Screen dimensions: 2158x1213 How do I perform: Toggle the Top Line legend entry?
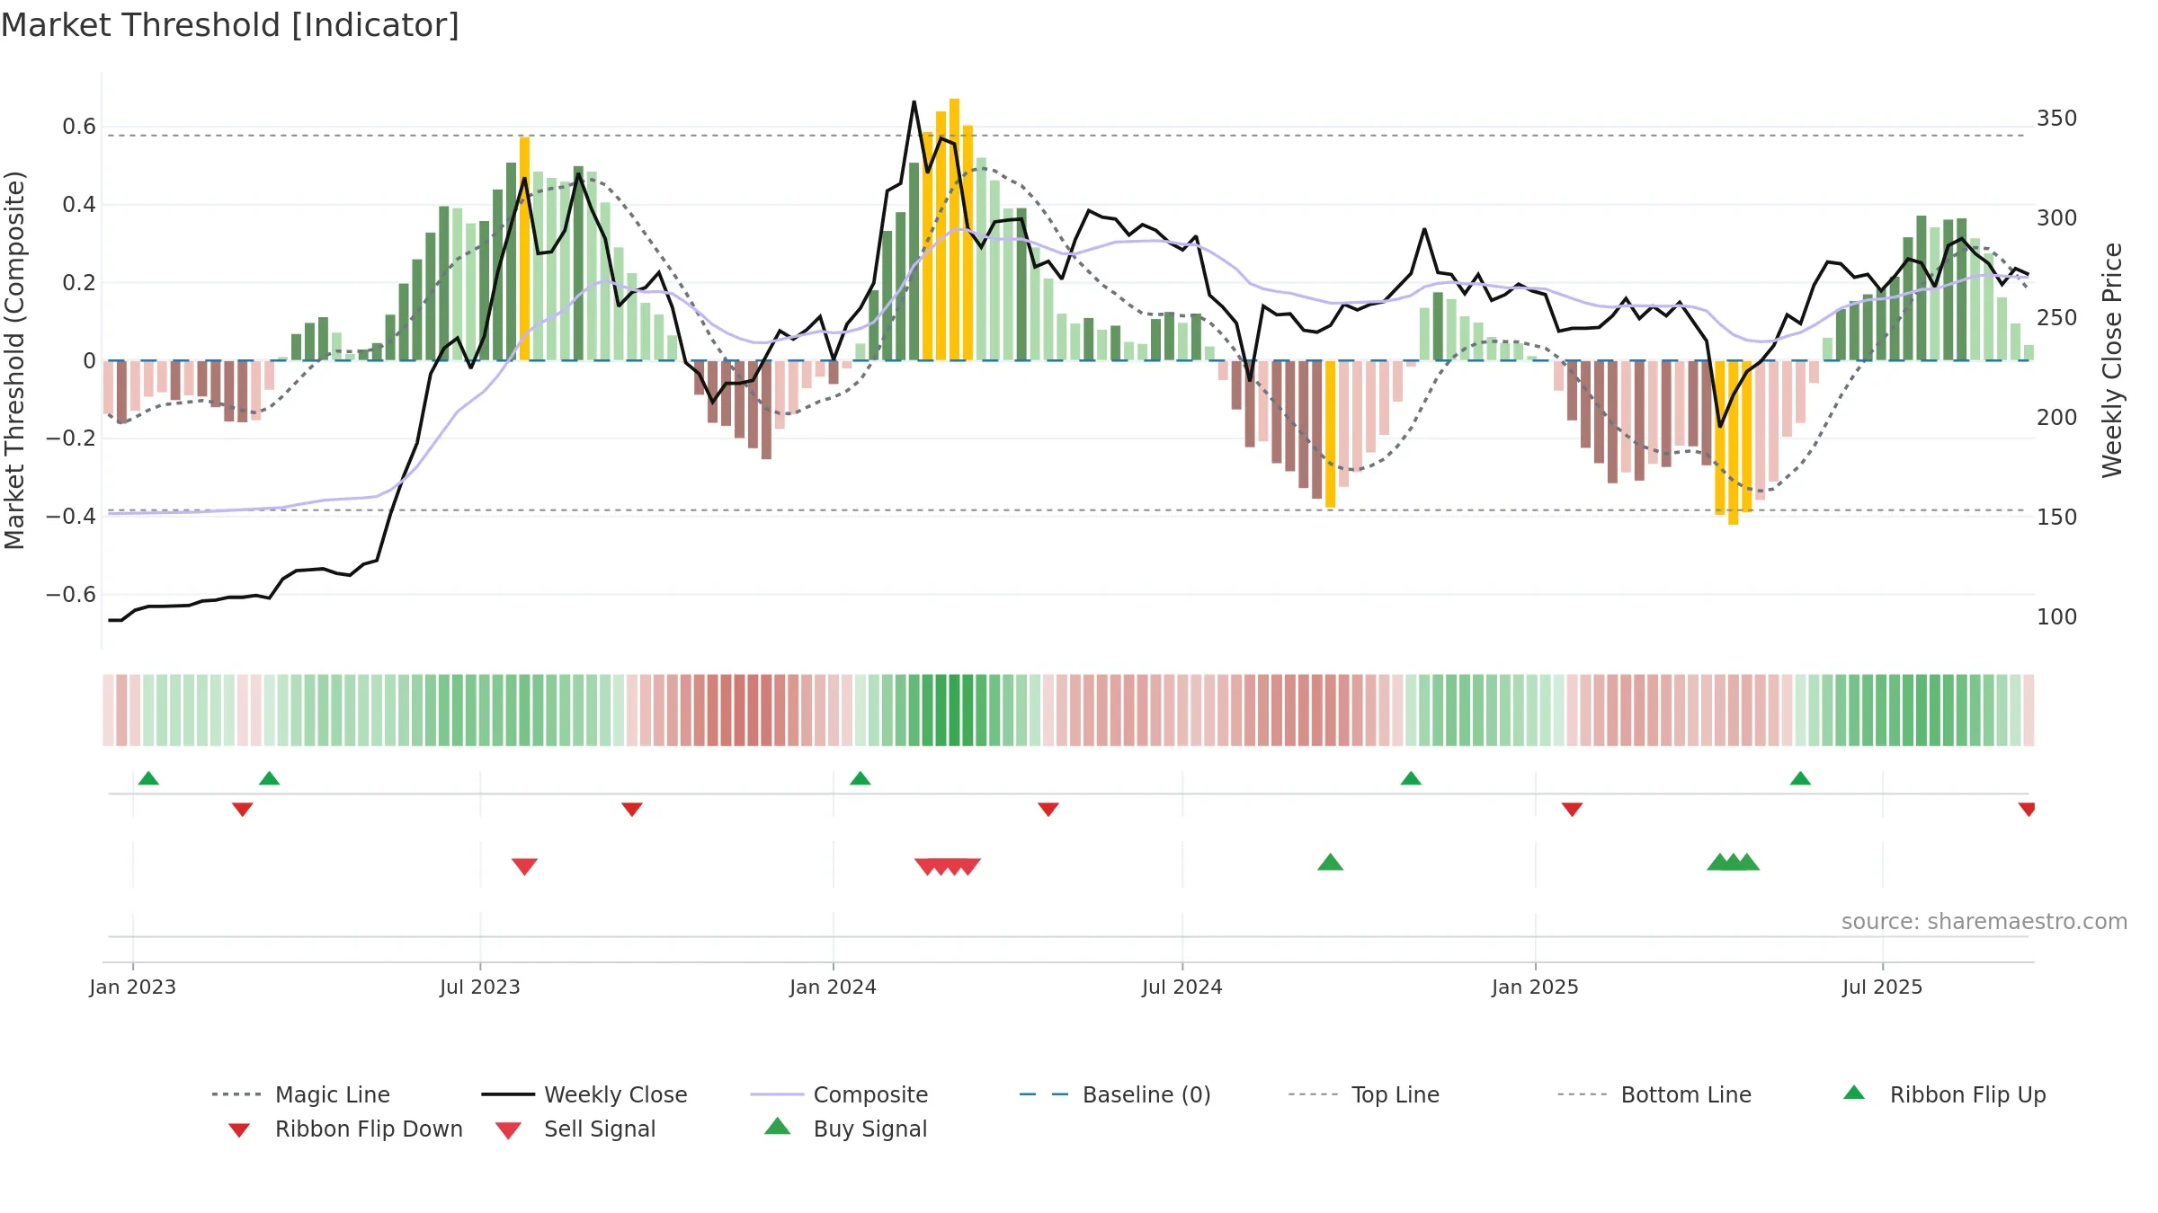point(1364,1094)
